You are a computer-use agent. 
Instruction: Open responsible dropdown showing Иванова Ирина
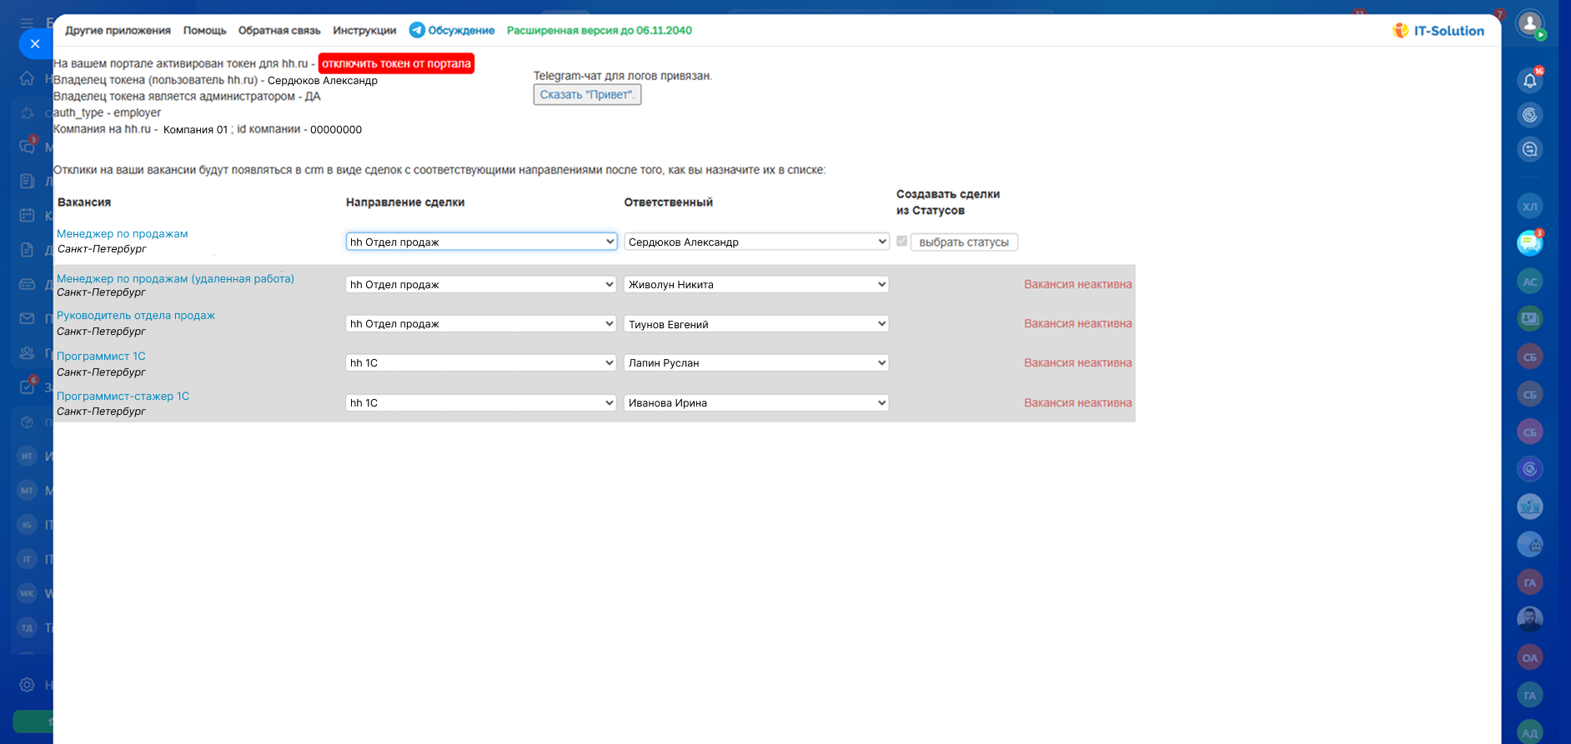tap(756, 403)
